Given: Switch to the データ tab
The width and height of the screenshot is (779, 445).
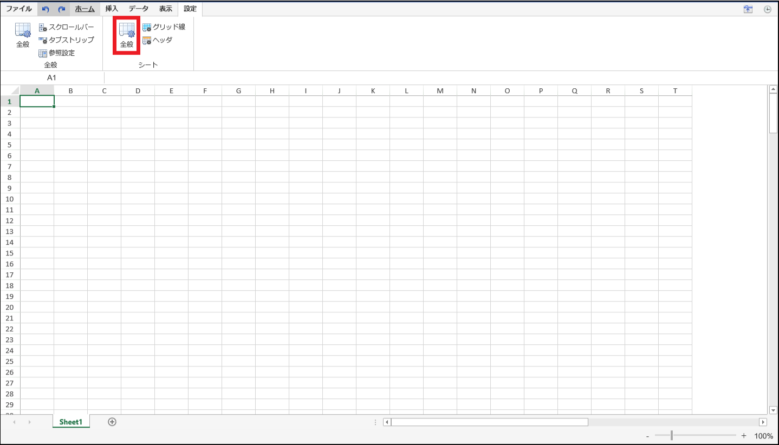Looking at the screenshot, I should 139,9.
